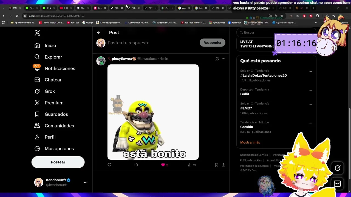Open Premium in the sidebar
The image size is (351, 197).
coord(49,103)
